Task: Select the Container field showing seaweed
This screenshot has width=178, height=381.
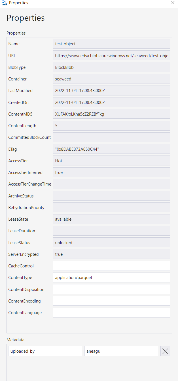Action: [x=111, y=79]
